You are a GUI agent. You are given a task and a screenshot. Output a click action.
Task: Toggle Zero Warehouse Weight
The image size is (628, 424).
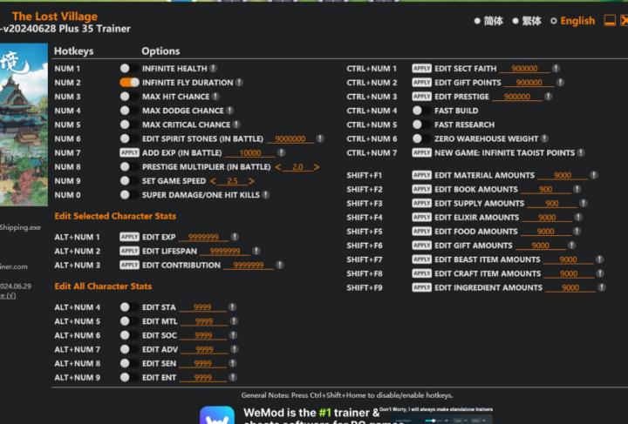point(421,138)
